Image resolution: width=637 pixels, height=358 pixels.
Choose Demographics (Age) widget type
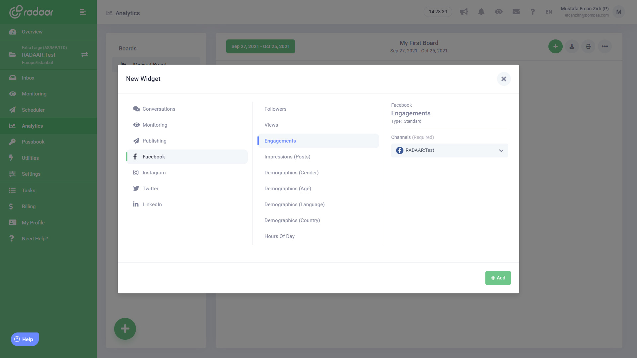[x=288, y=189]
